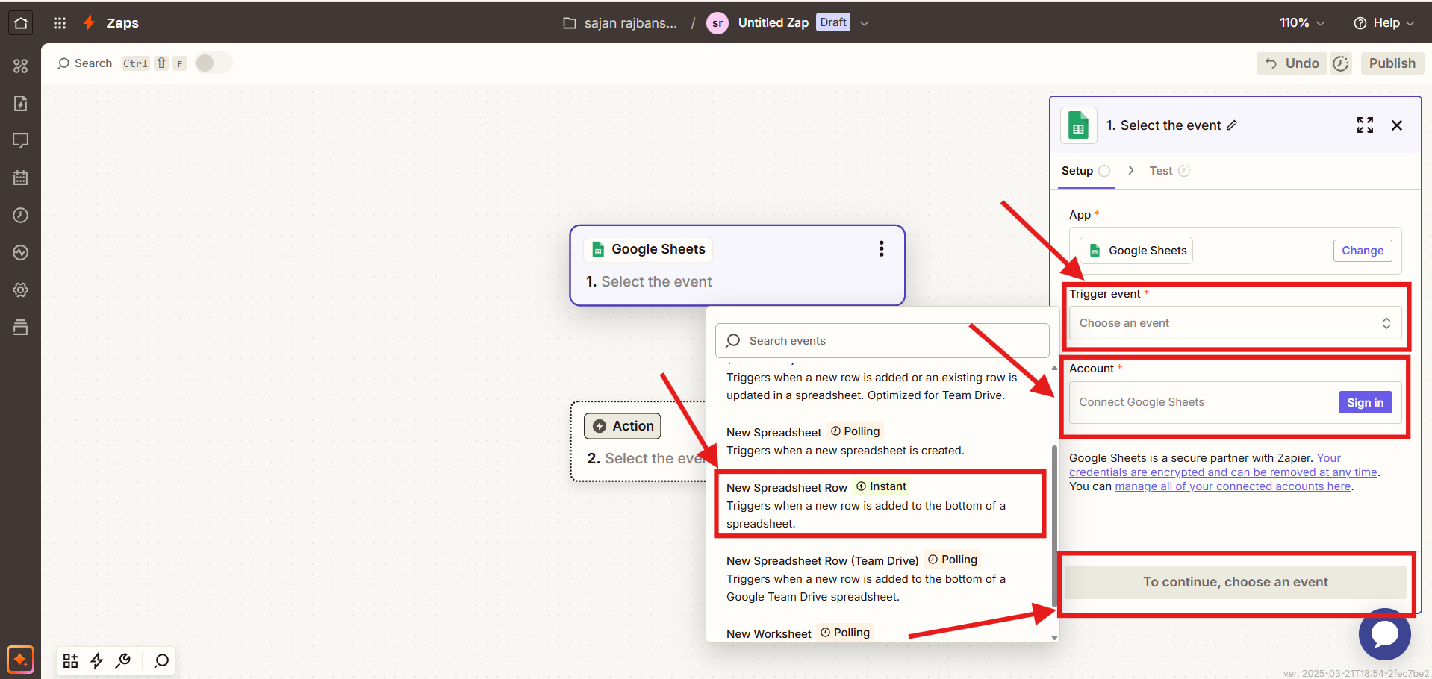Open the Zapier home icon
1432x679 pixels.
[21, 23]
